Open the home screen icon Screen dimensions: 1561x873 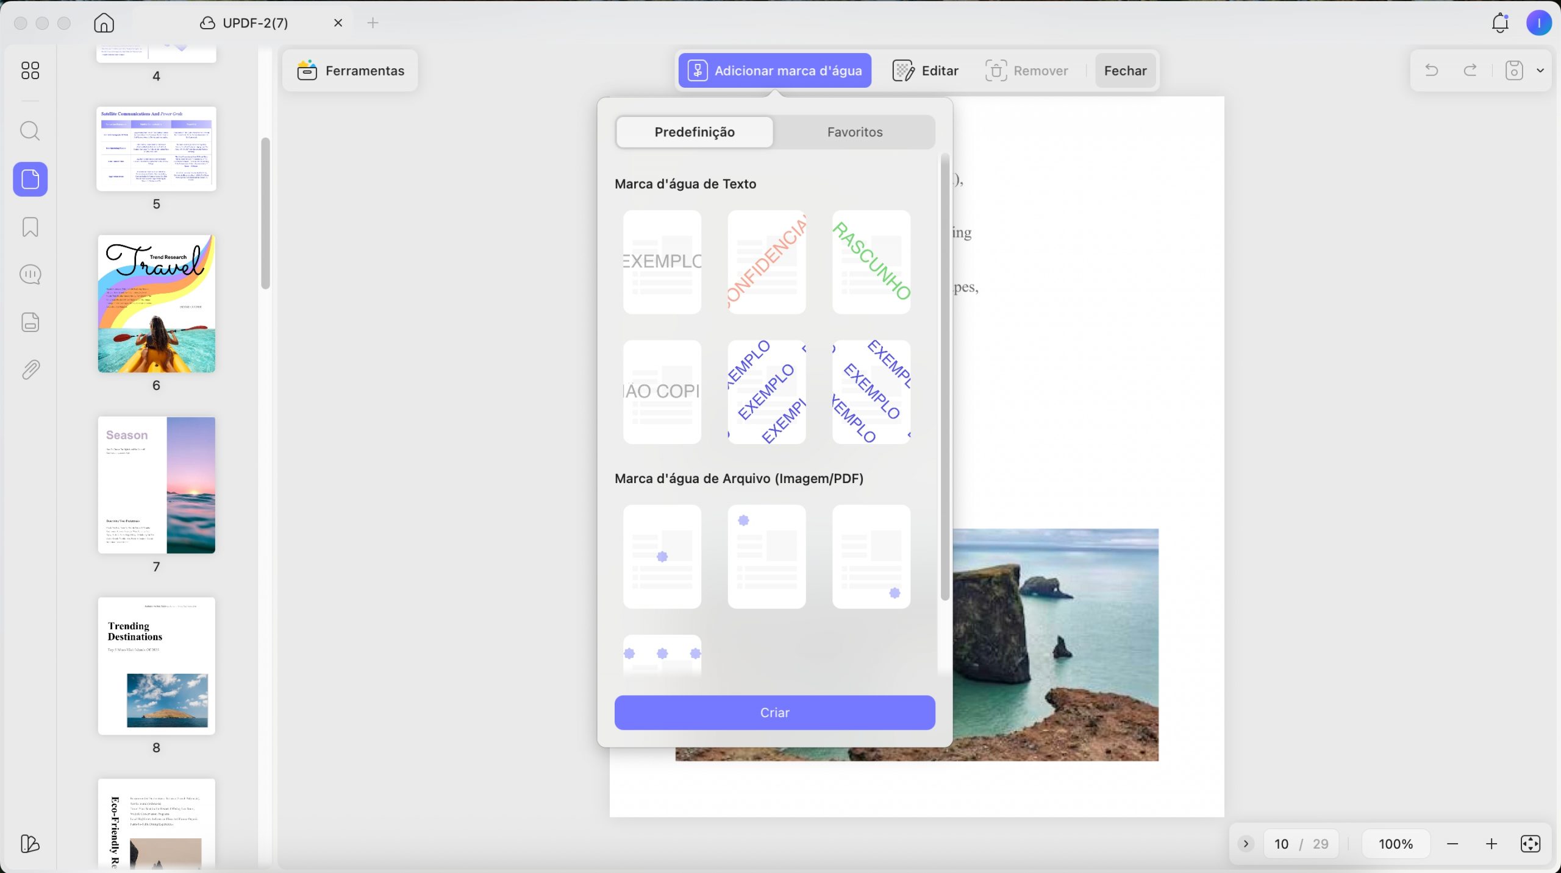104,23
